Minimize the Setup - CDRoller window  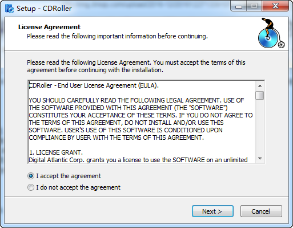coord(239,6)
